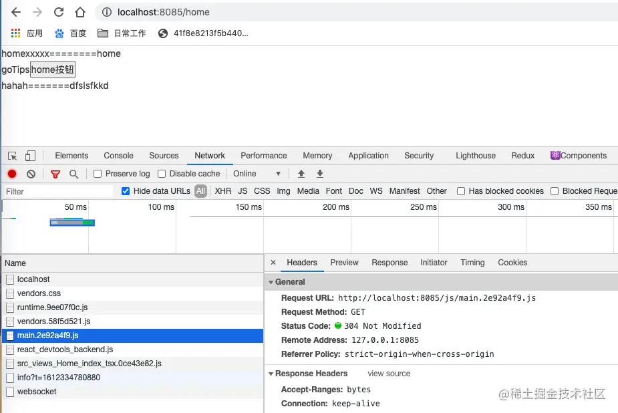Filter requests by CSS type
This screenshot has width=618, height=413.
click(262, 191)
